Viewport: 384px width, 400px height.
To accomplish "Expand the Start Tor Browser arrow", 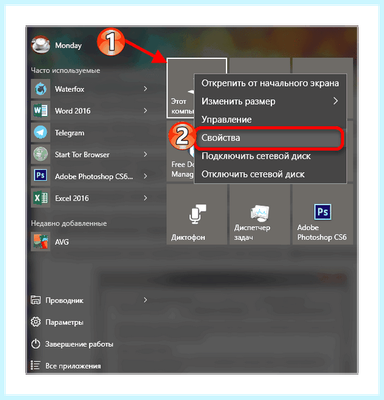I will click(x=145, y=154).
